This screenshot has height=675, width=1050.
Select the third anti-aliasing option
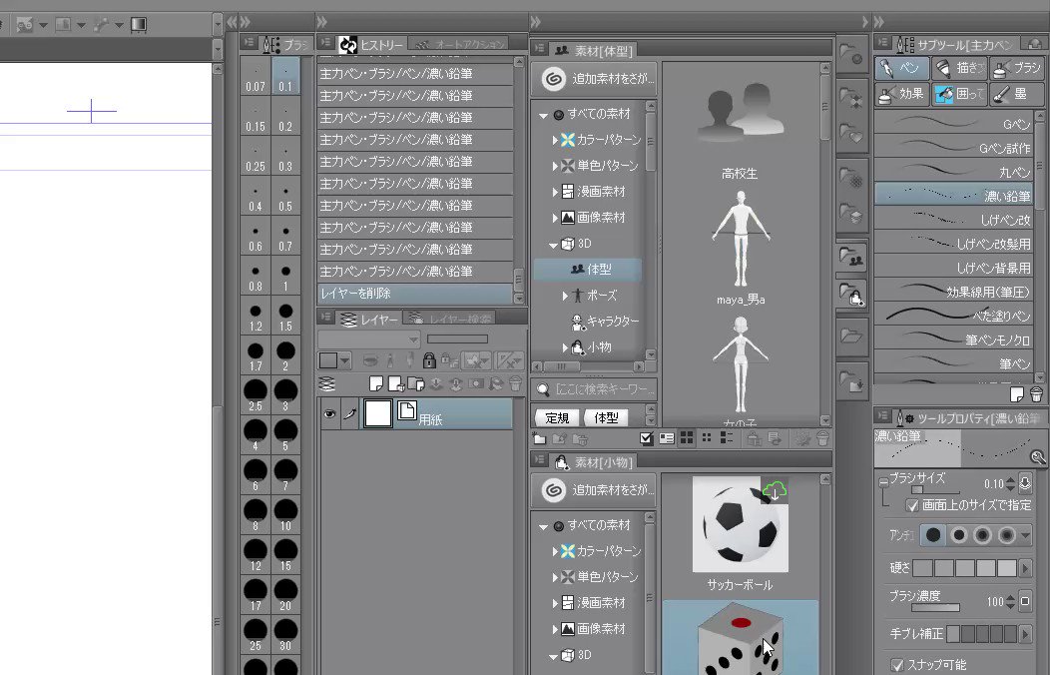click(982, 535)
